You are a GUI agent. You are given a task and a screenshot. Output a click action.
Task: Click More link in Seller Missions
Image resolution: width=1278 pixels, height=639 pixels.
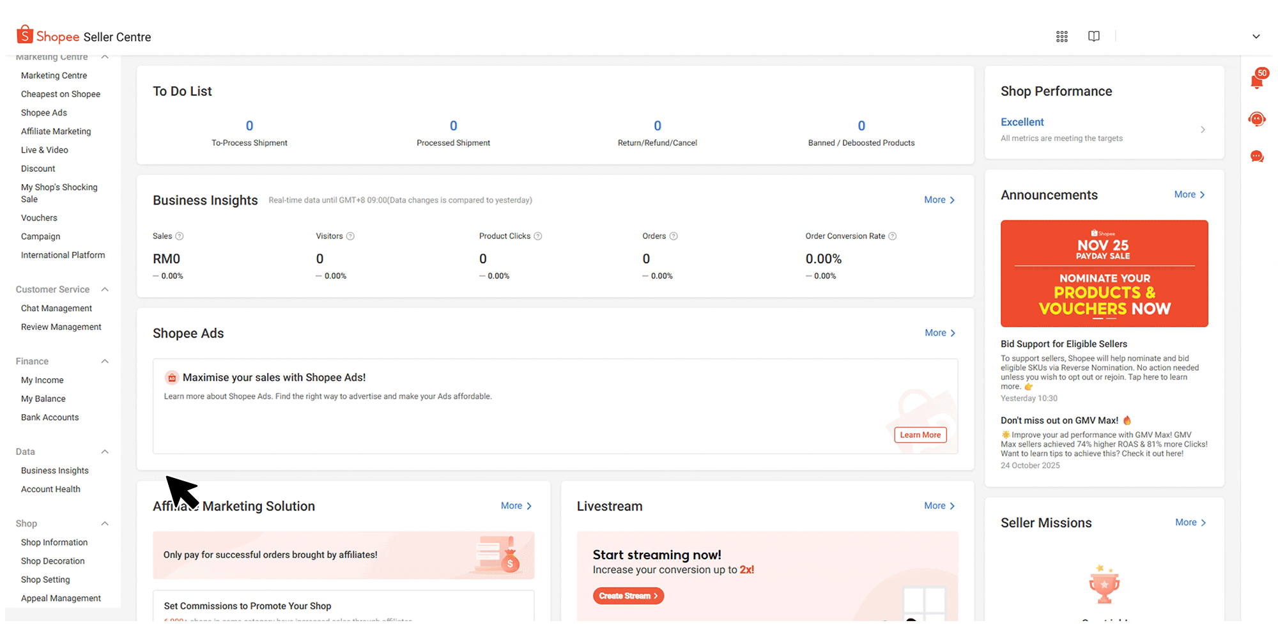(x=1190, y=523)
